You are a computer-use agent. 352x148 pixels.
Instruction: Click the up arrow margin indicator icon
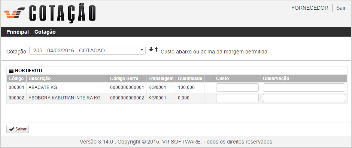[x=156, y=49]
